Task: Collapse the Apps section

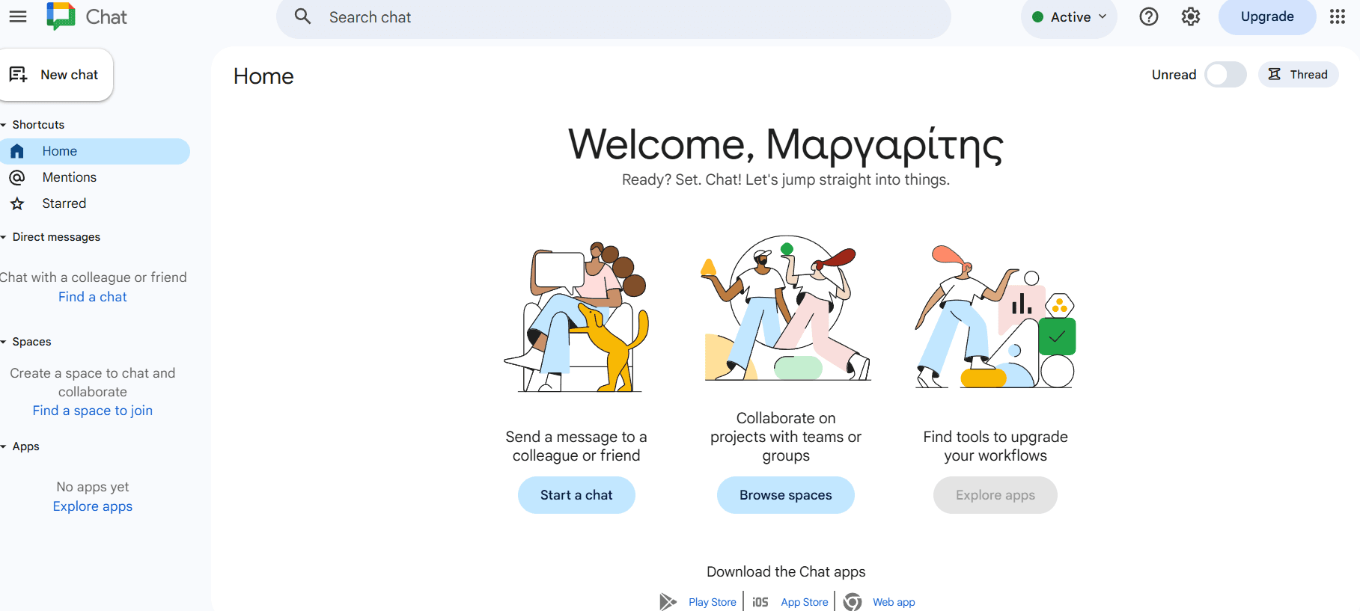Action: click(x=4, y=446)
